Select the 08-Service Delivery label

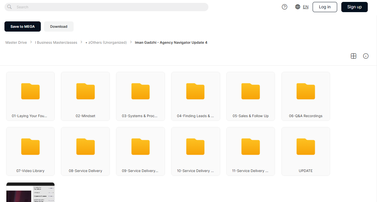coord(85,171)
